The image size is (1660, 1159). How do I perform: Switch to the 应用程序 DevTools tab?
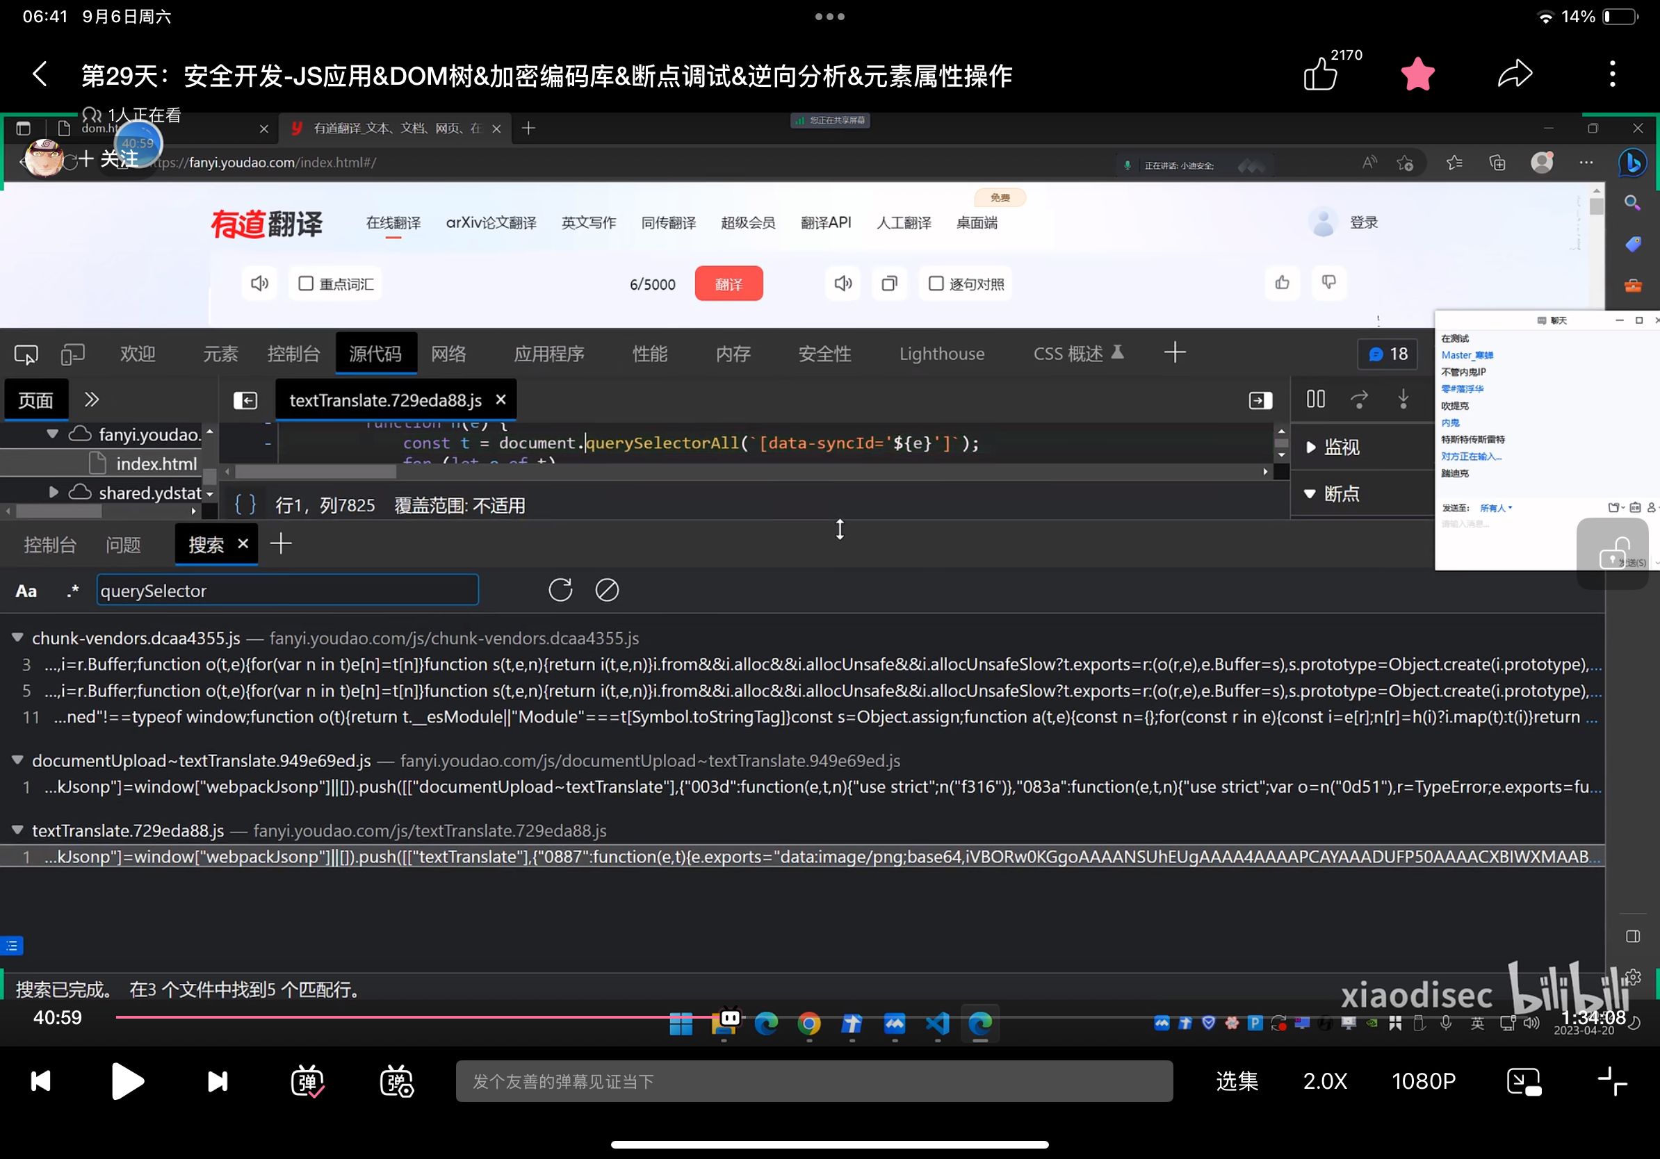(x=548, y=354)
